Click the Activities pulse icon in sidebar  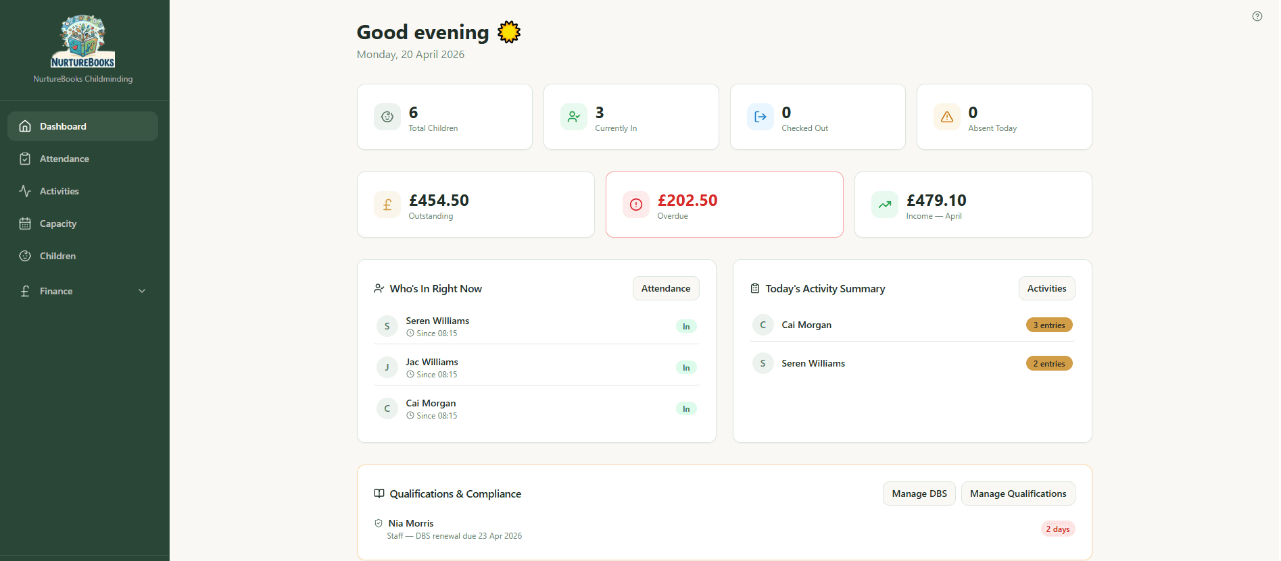[25, 191]
